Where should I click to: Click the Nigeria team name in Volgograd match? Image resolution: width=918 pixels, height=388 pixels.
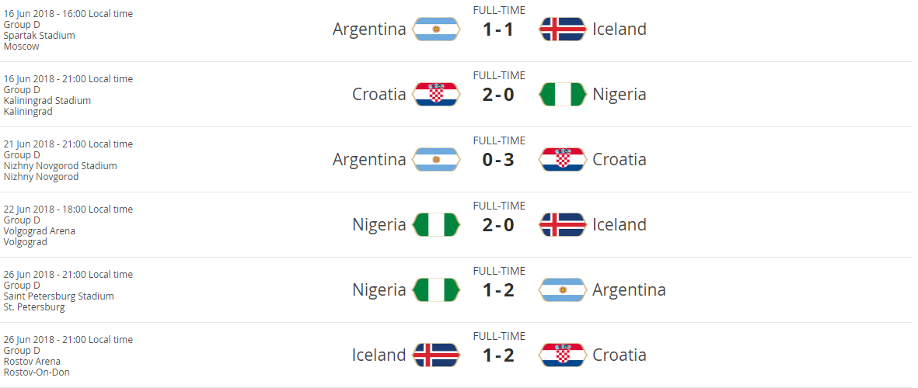(379, 225)
